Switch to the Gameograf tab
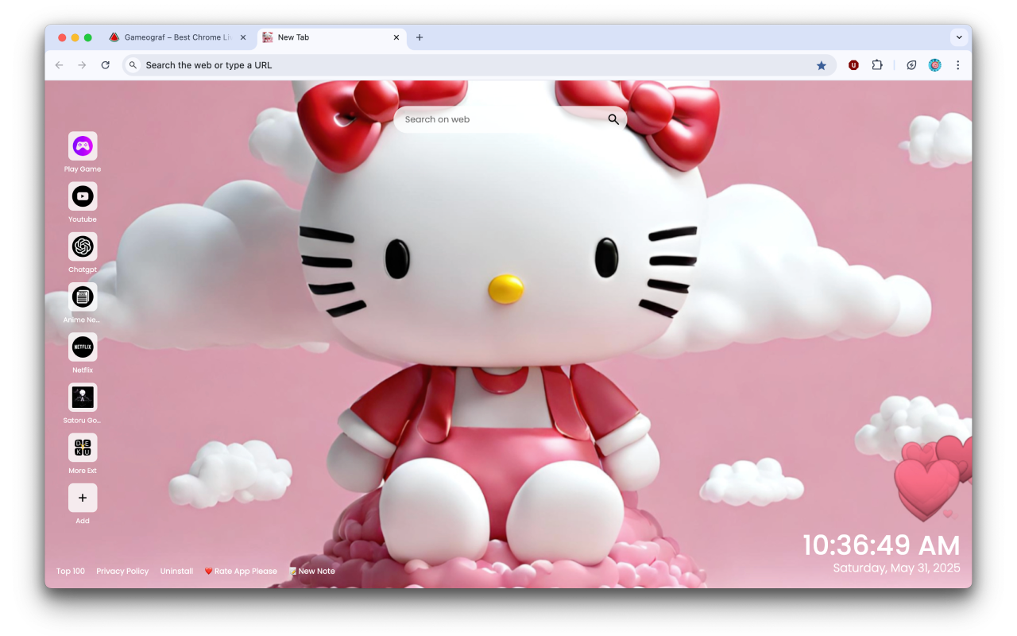 (x=176, y=37)
